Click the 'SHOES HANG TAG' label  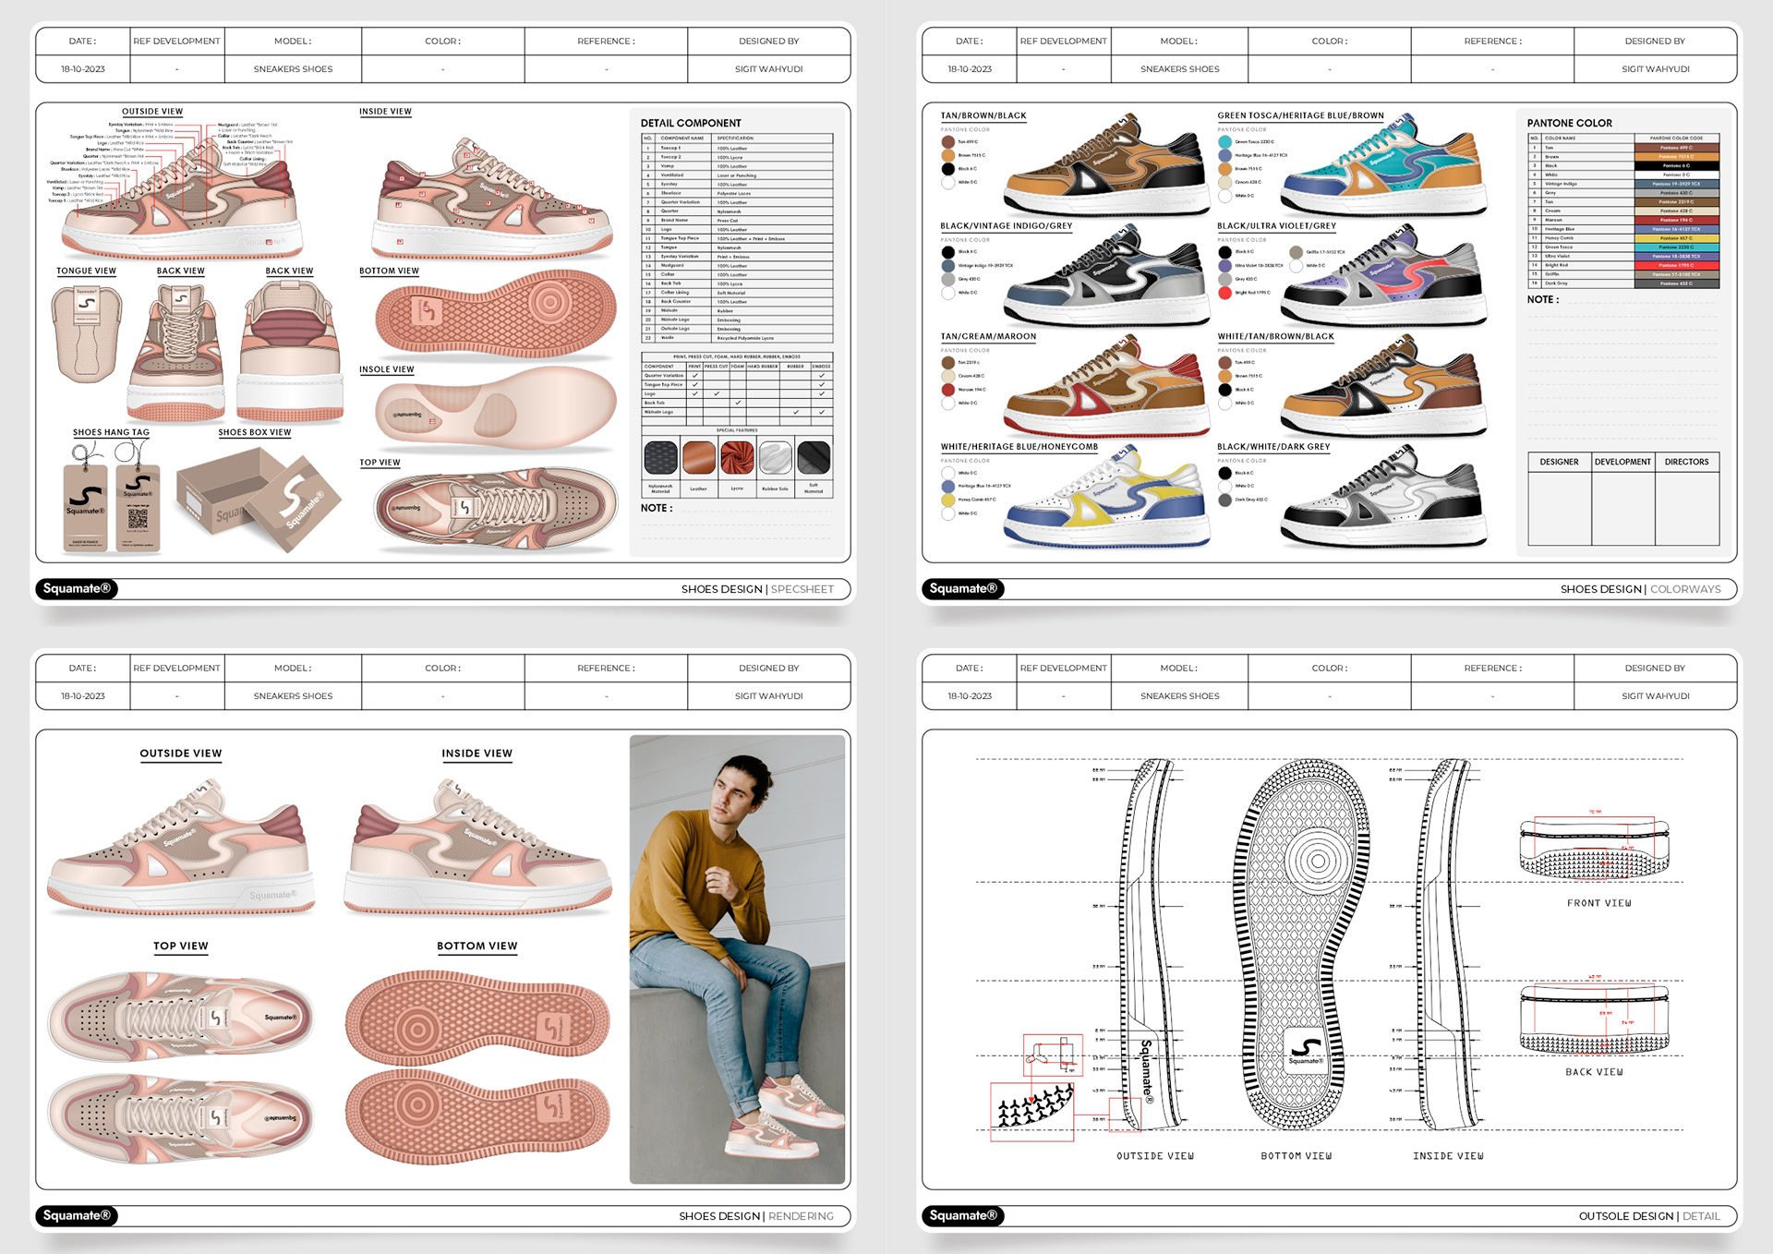coord(111,432)
